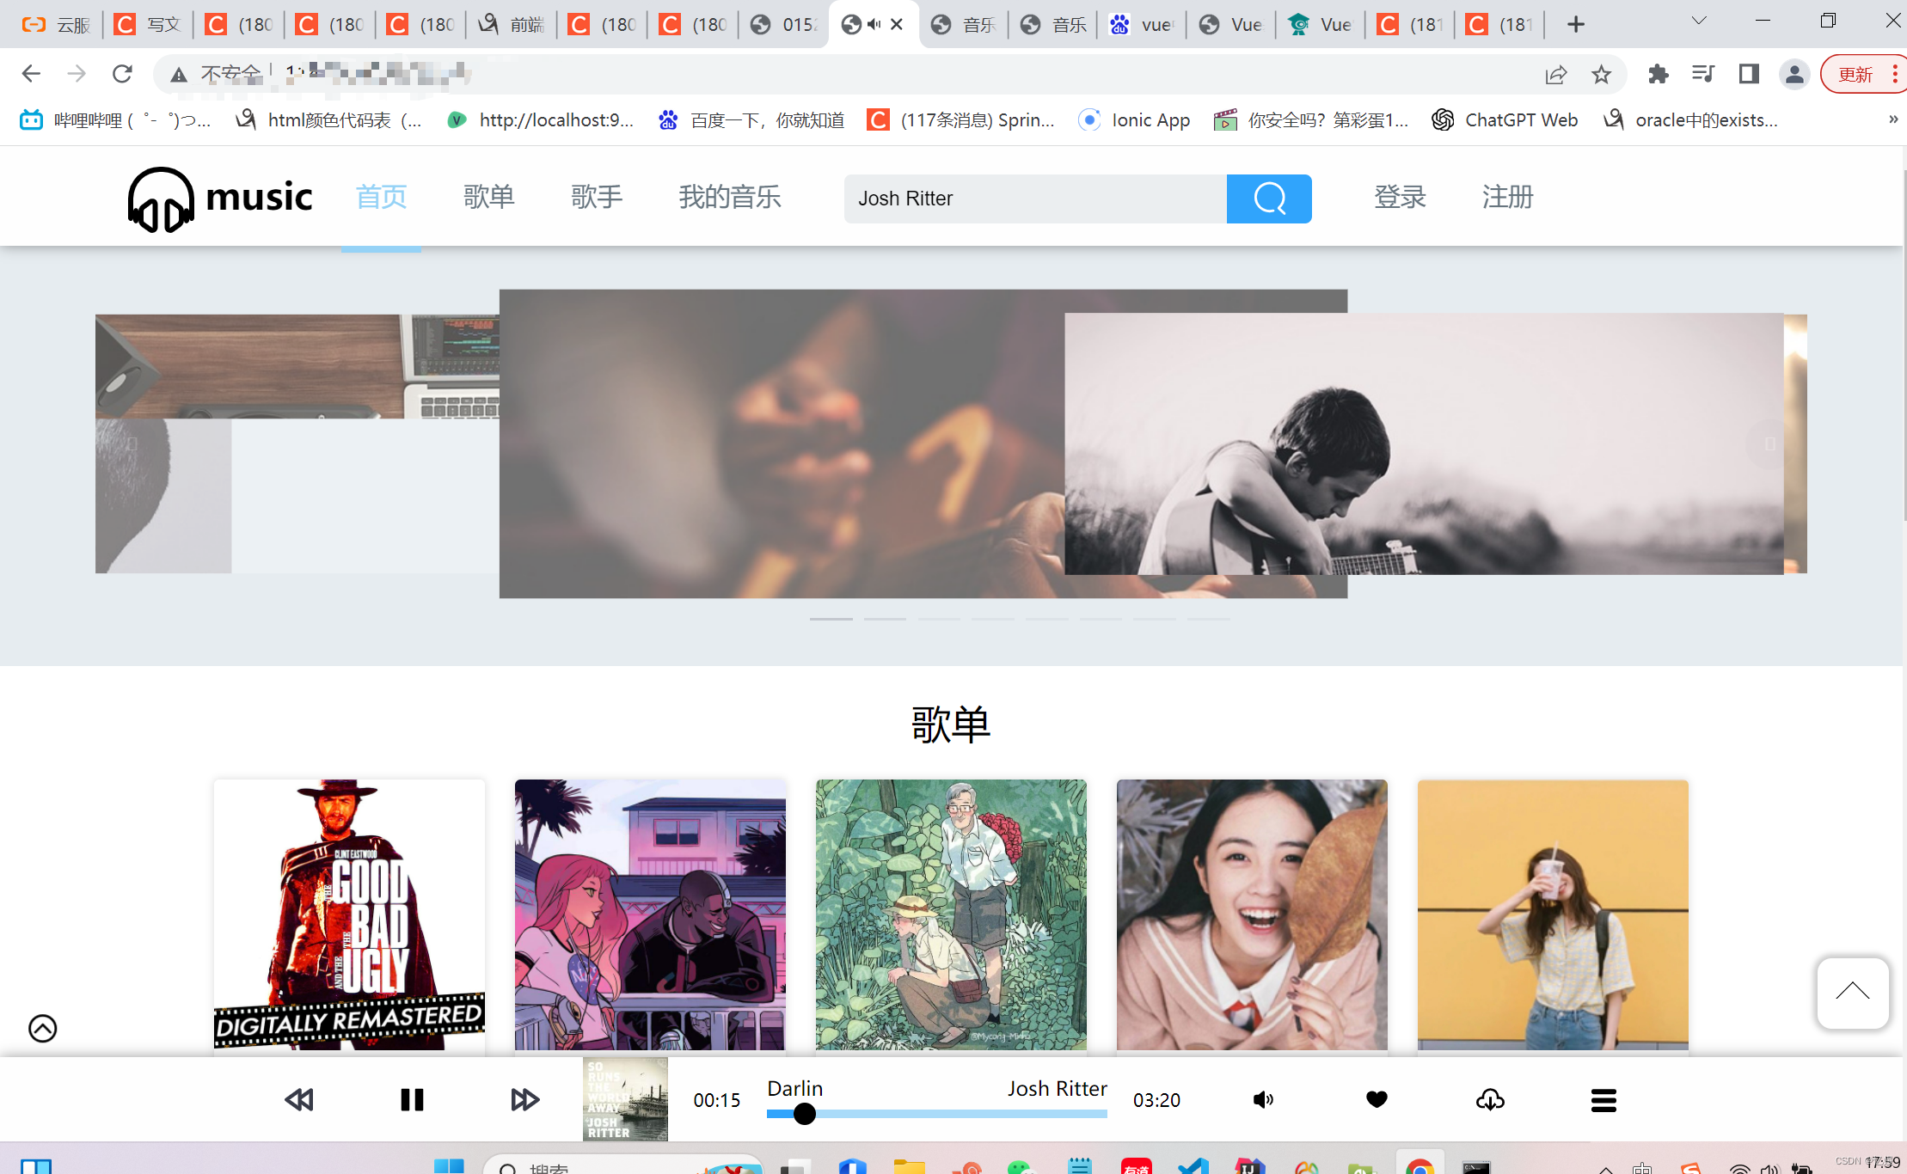Pause the currently playing song

pyautogui.click(x=412, y=1099)
